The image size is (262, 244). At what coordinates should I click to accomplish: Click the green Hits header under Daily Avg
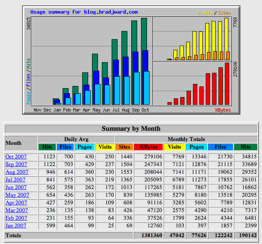pos(47,147)
